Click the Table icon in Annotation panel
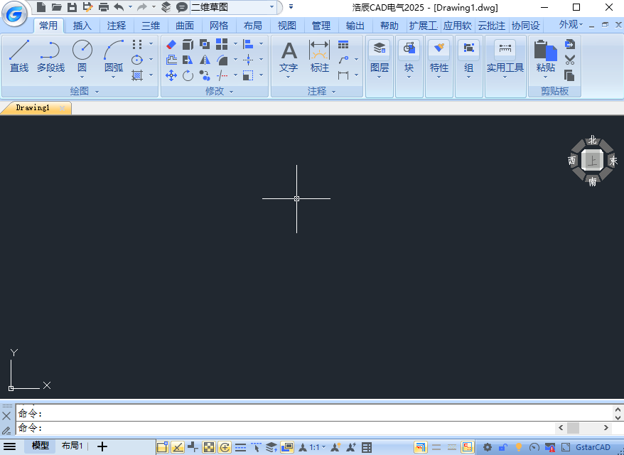624x455 pixels. click(x=343, y=44)
